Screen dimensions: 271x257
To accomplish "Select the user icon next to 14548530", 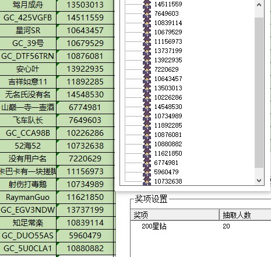I will [147, 107].
